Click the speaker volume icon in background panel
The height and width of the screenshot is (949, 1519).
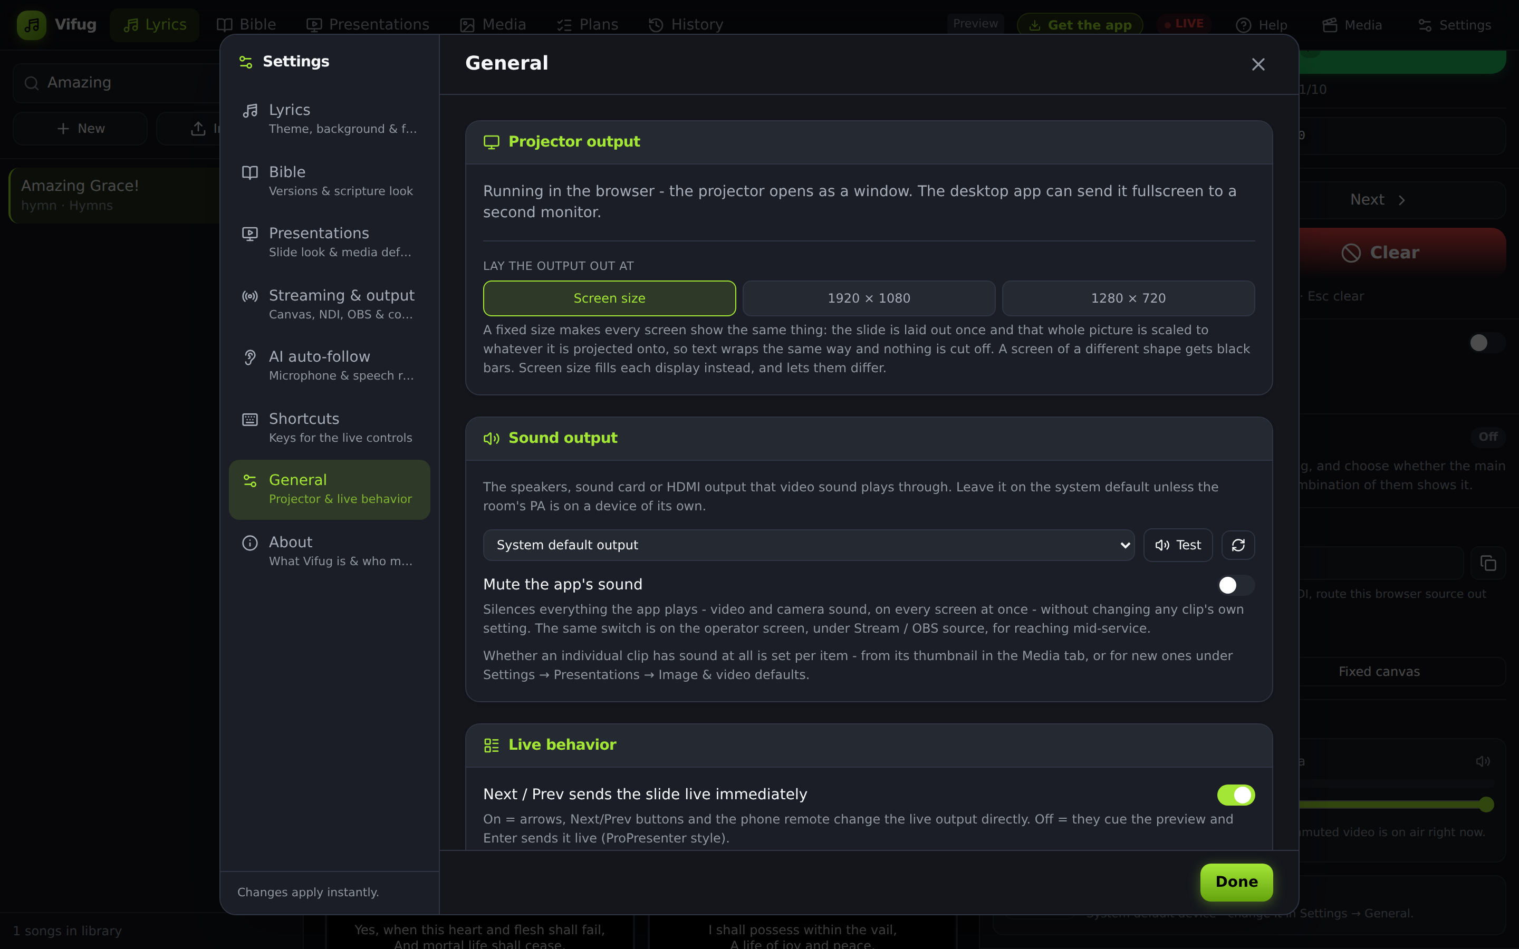pyautogui.click(x=1483, y=761)
